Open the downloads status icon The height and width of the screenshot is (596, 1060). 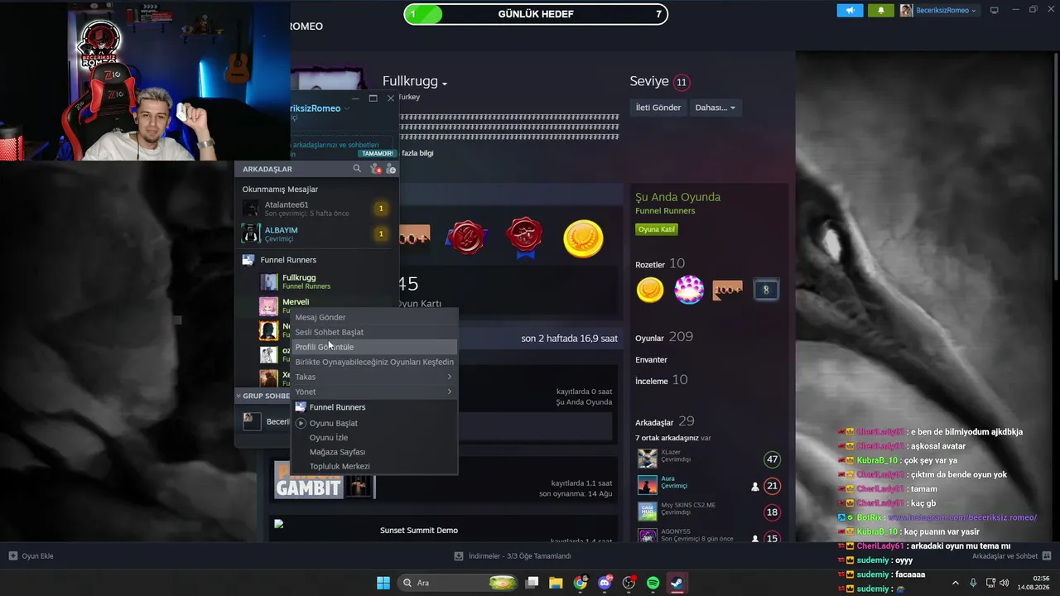[x=460, y=555]
